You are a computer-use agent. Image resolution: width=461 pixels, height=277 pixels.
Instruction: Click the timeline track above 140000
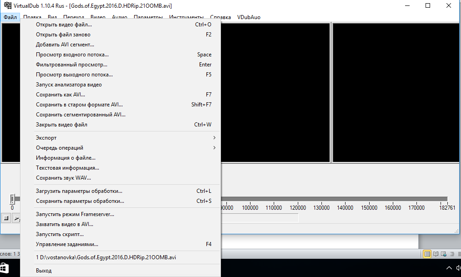pyautogui.click(x=345, y=199)
